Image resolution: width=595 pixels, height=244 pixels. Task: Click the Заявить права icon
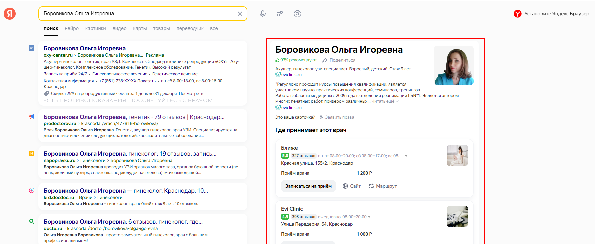321,117
